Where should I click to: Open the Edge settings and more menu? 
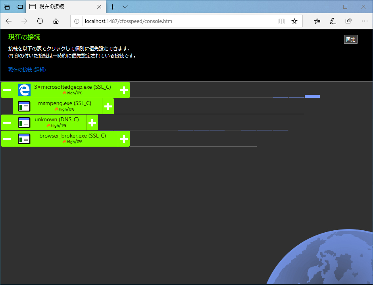point(364,21)
